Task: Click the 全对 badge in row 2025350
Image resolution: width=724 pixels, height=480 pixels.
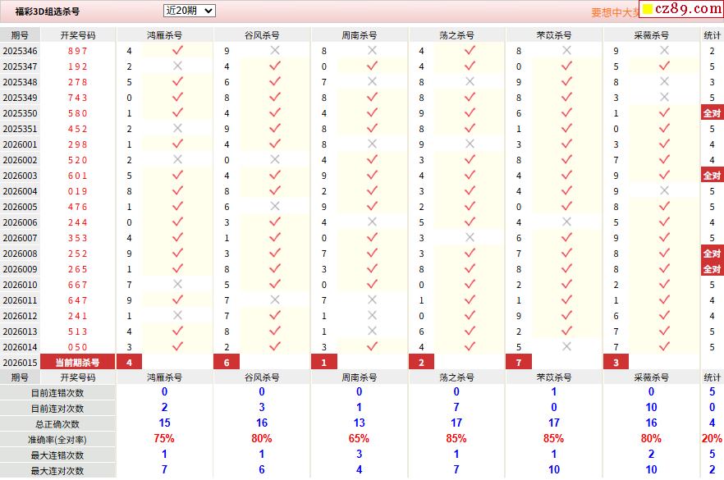Action: 712,113
